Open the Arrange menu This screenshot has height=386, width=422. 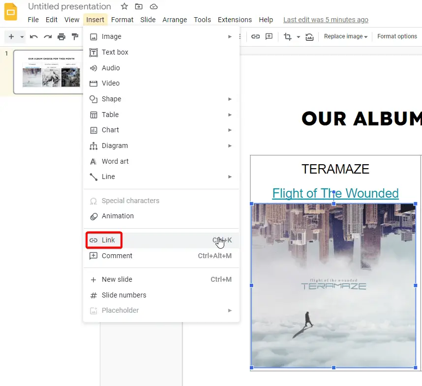(175, 20)
